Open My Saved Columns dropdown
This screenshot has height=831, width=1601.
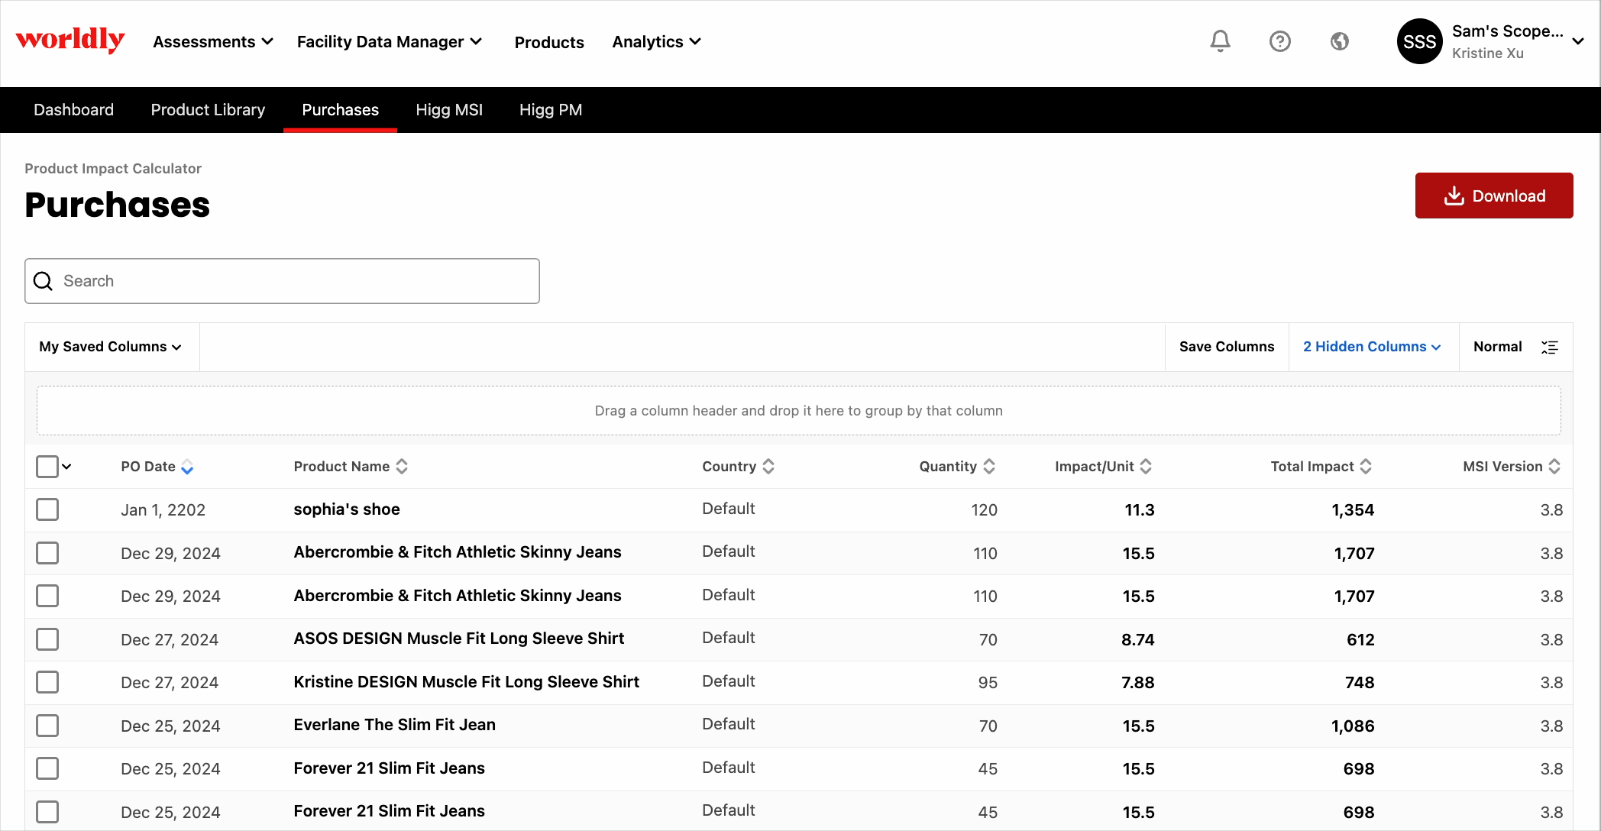coord(112,347)
